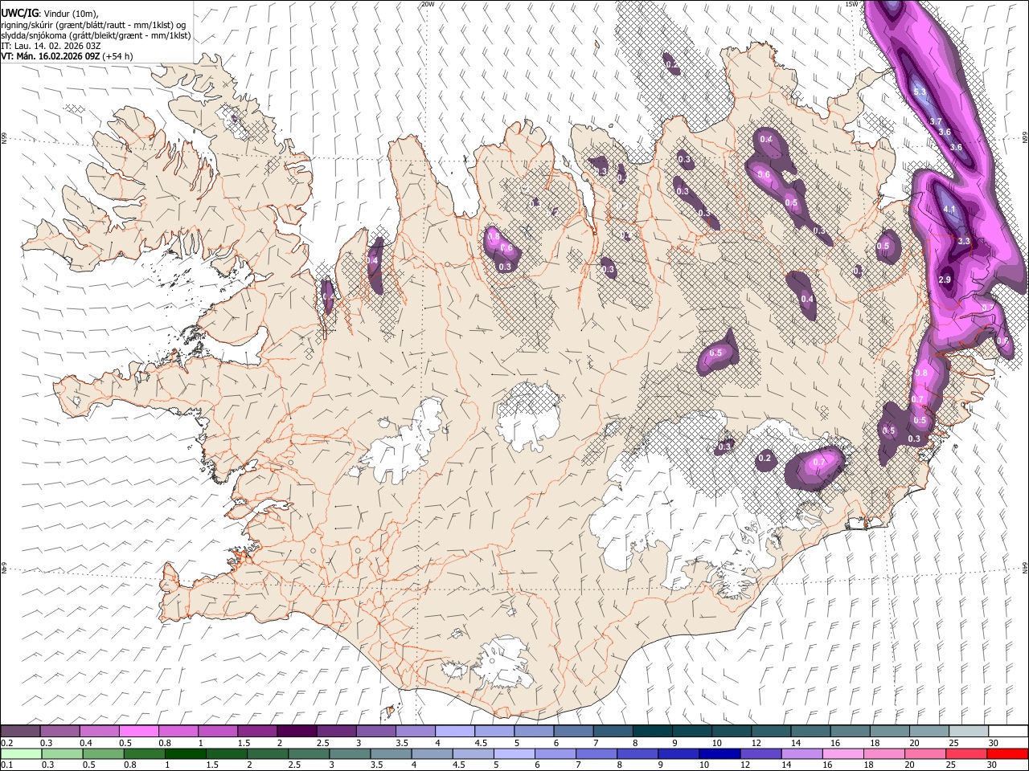1029x771 pixels.
Task: Click the initial time 'IT: Lau. 14. 02. 2026 03Z'
Action: click(x=51, y=46)
